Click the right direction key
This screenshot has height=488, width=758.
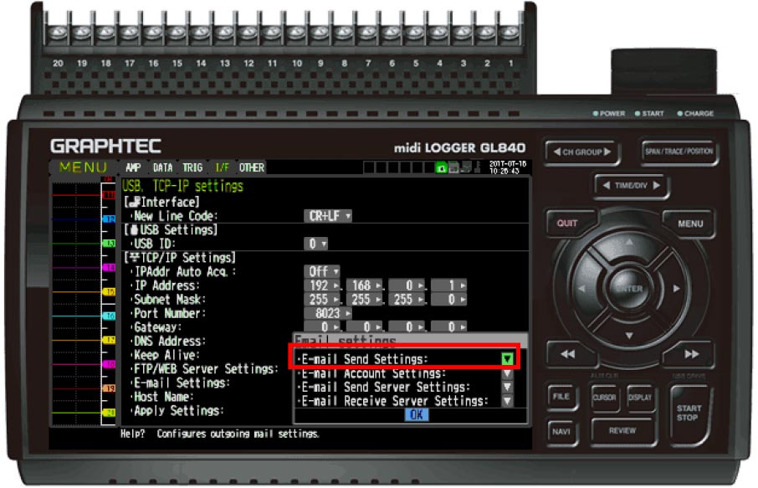(x=676, y=289)
